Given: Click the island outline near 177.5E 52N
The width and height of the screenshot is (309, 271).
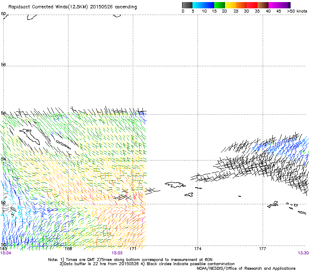Looking at the screenshot, I should [x=273, y=204].
